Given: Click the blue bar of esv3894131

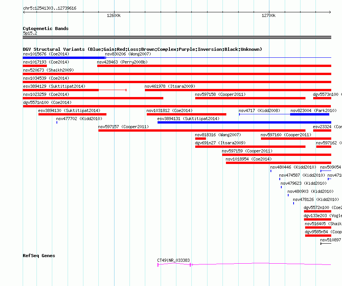Looking at the screenshot, I should [244, 122].
